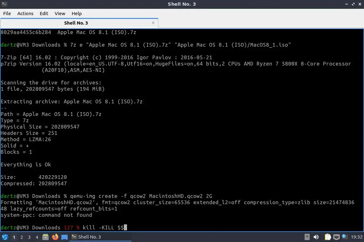Click the line 'Type = 7z'

(x=15, y=121)
